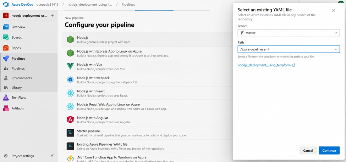346x162 pixels.
Task: Click the Vue logo icon
Action: pos(70,66)
